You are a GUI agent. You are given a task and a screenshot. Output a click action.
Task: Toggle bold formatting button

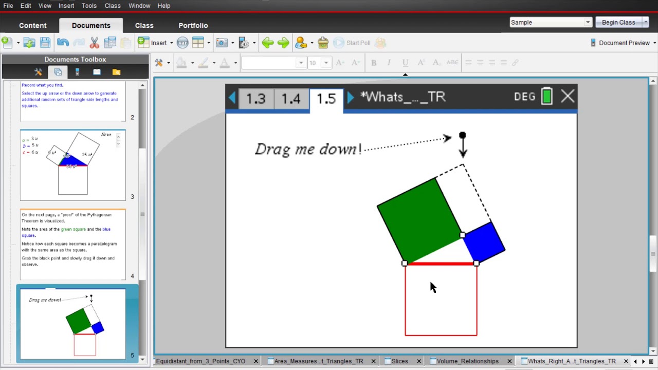(x=374, y=63)
